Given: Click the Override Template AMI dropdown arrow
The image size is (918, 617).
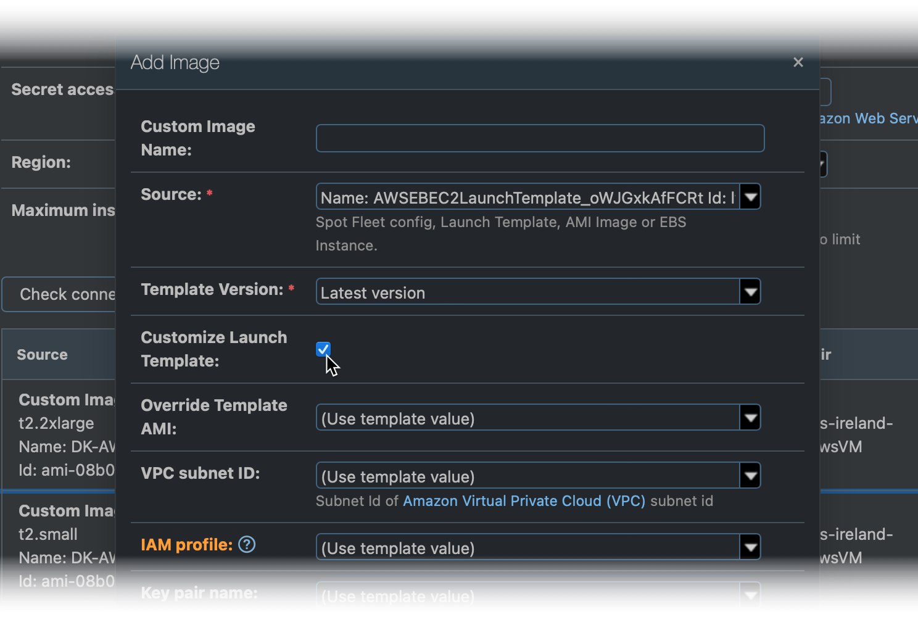Looking at the screenshot, I should coord(750,417).
